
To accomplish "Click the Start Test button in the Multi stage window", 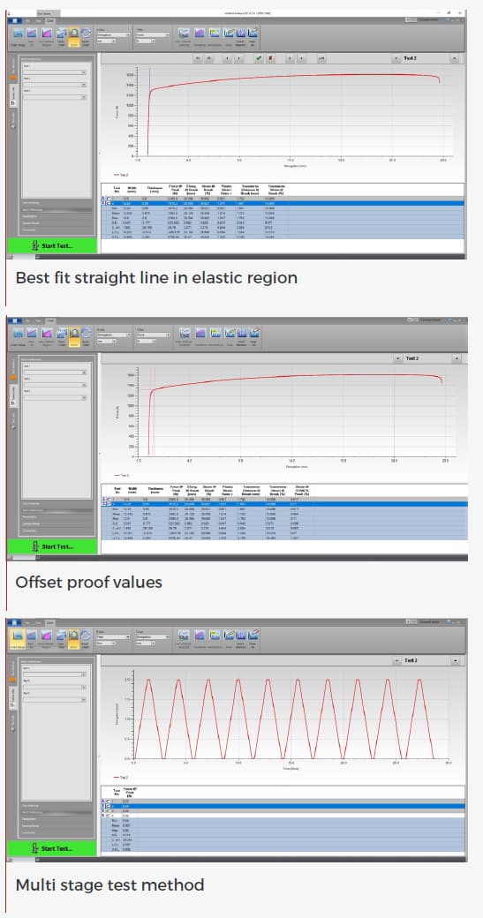I will pyautogui.click(x=53, y=848).
